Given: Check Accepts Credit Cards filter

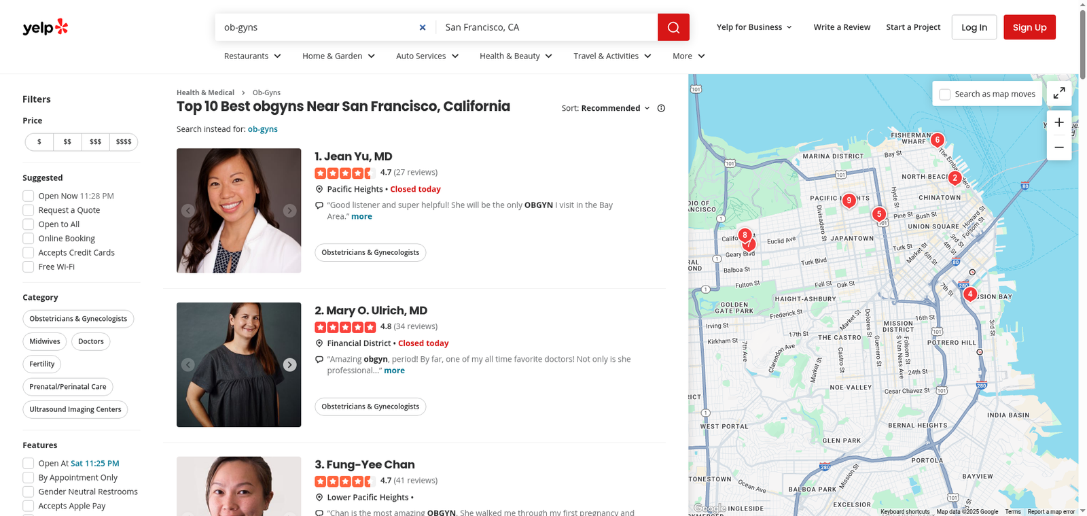Looking at the screenshot, I should click(29, 253).
